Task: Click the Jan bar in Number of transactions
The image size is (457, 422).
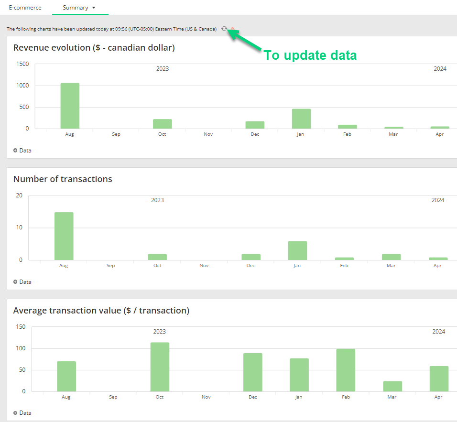Action: coord(297,250)
